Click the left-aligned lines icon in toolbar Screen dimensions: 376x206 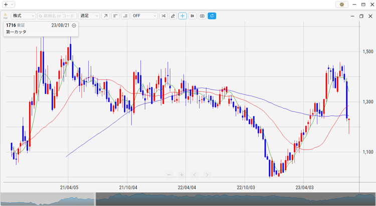pyautogui.click(x=115, y=16)
